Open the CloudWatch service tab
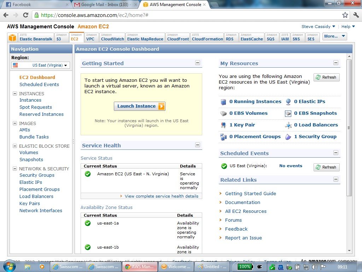362x272 pixels. [x=112, y=37]
